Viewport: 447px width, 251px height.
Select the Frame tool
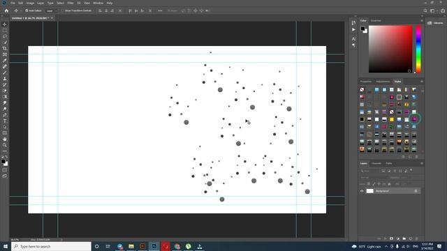[x=5, y=54]
